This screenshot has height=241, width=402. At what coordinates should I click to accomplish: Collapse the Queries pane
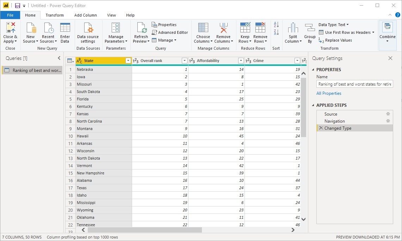tap(59, 58)
